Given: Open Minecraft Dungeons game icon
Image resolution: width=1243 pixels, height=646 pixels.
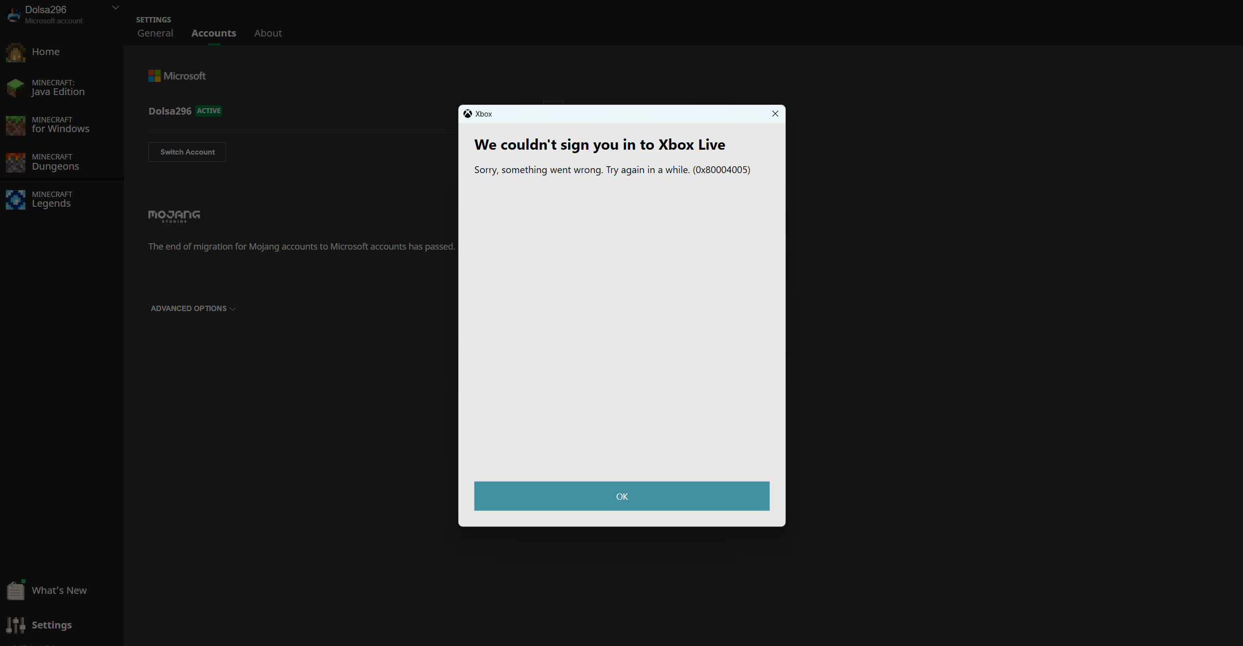Looking at the screenshot, I should point(15,162).
